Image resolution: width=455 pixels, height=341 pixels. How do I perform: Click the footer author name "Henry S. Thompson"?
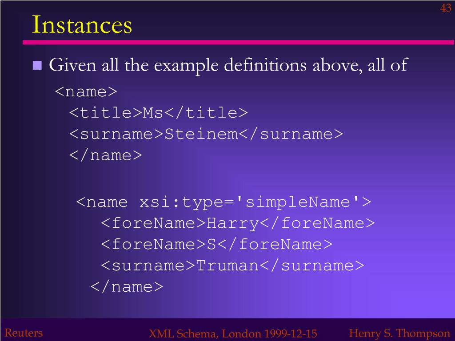[x=399, y=333]
